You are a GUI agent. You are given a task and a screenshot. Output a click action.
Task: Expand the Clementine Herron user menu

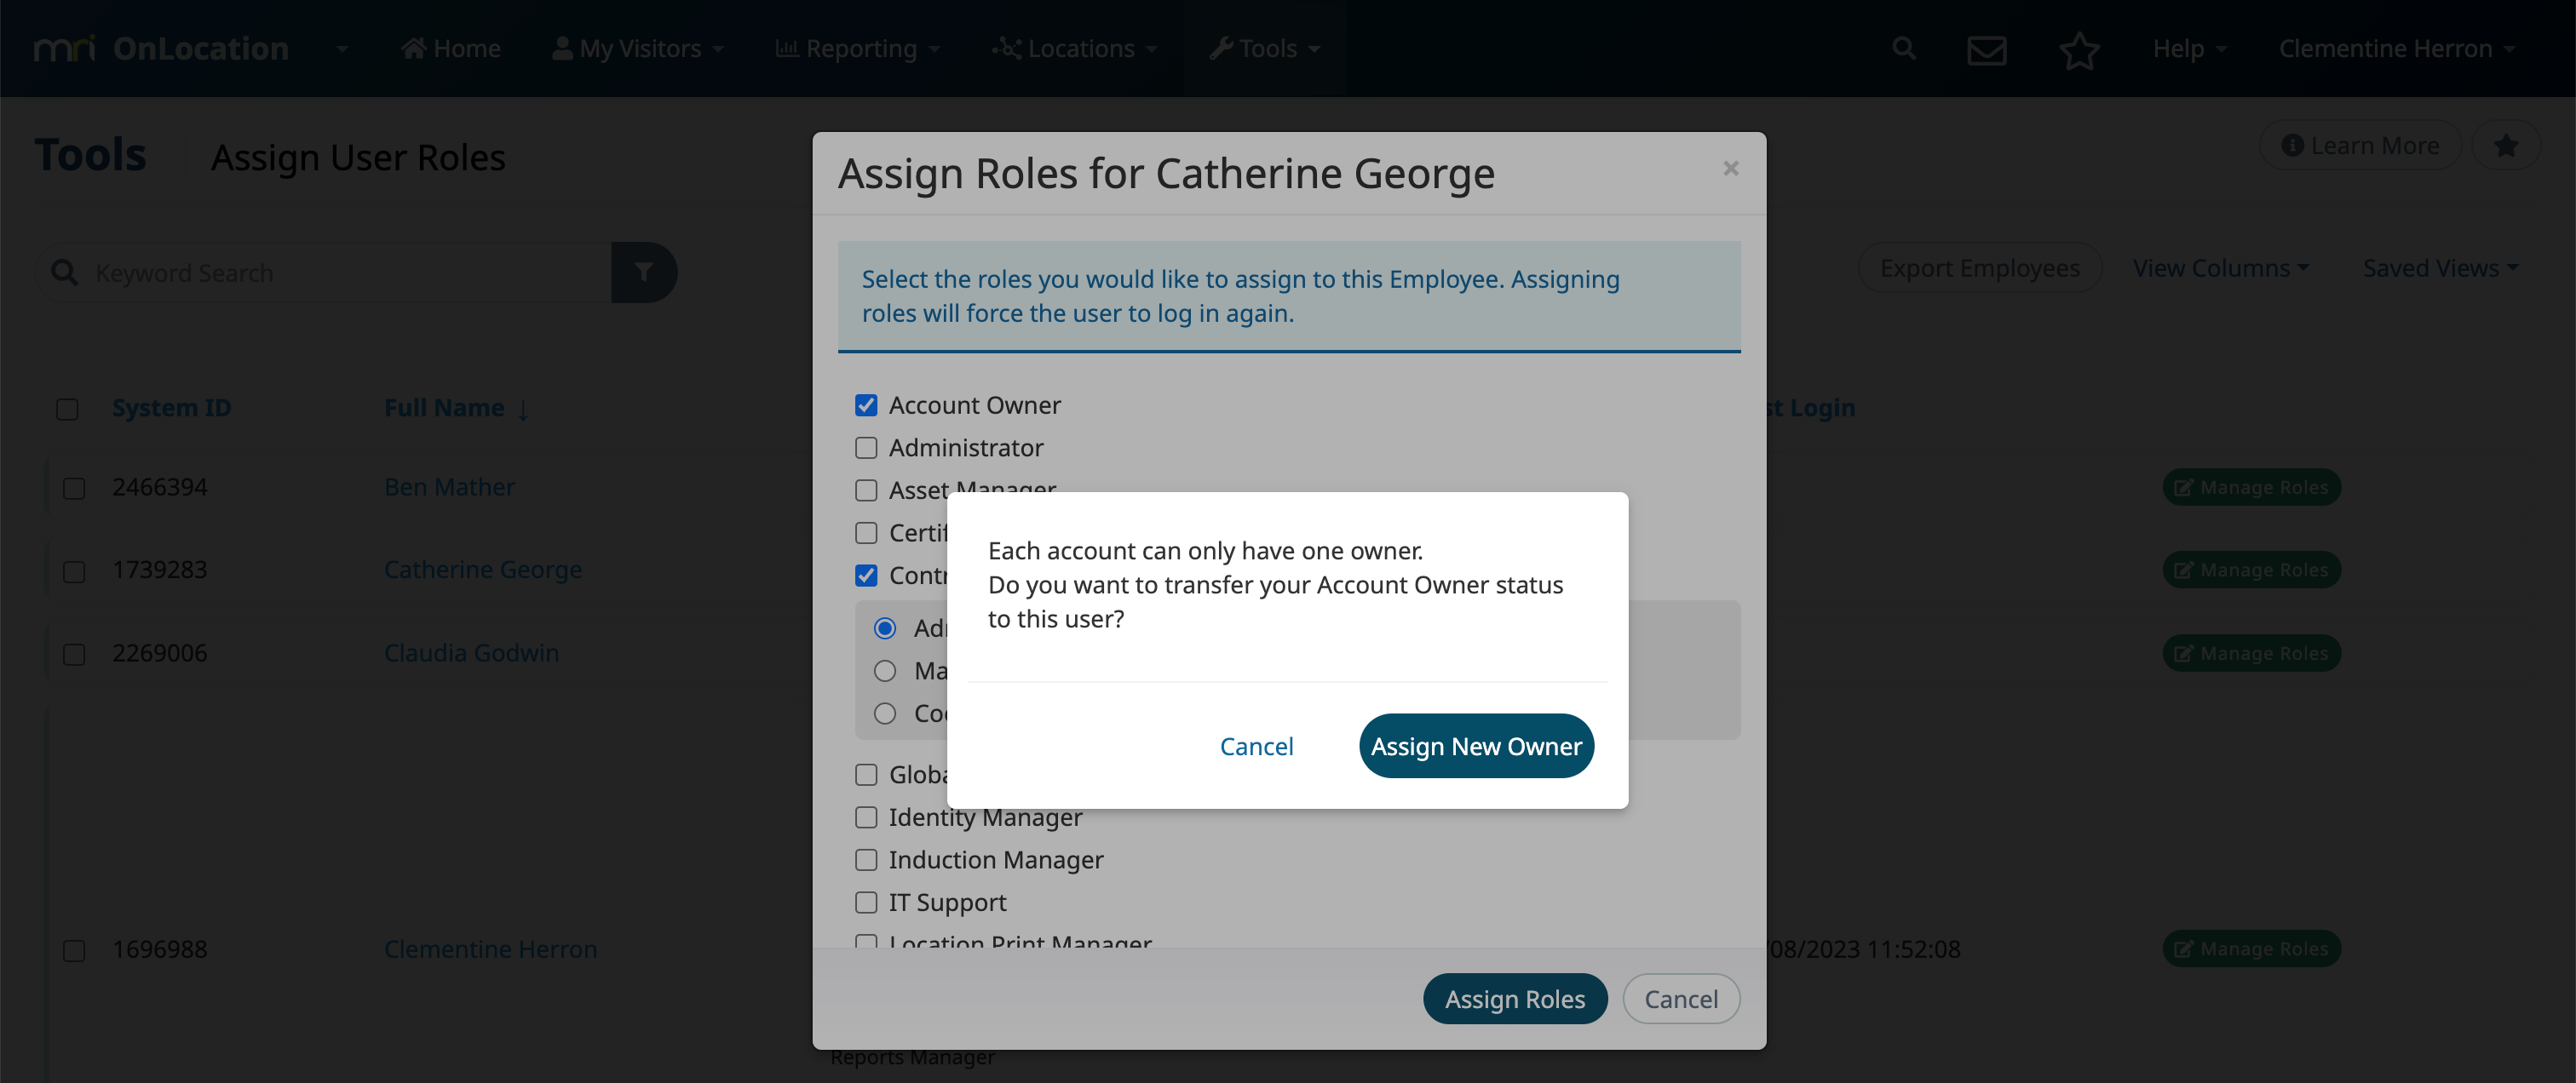click(x=2396, y=48)
